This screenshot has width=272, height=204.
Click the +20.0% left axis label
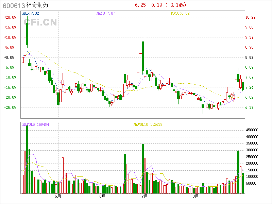pos(10,17)
